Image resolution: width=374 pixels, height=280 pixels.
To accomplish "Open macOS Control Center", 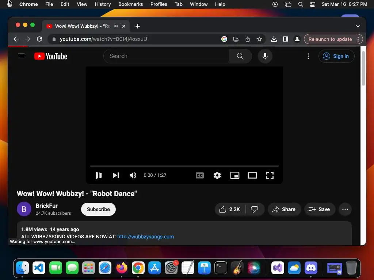I will coord(313,4).
